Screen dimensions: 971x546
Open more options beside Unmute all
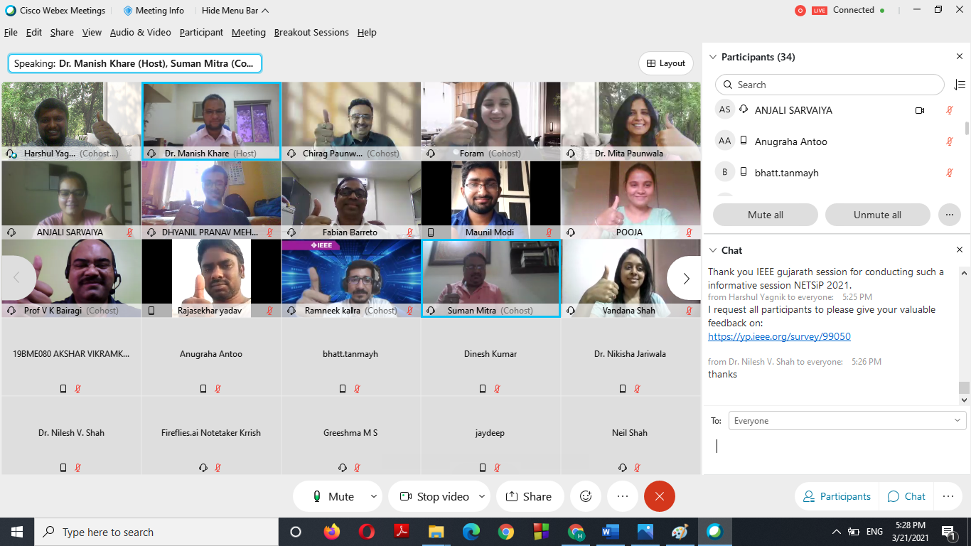click(x=949, y=215)
